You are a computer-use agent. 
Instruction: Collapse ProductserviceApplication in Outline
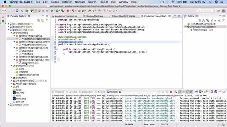(x=186, y=27)
